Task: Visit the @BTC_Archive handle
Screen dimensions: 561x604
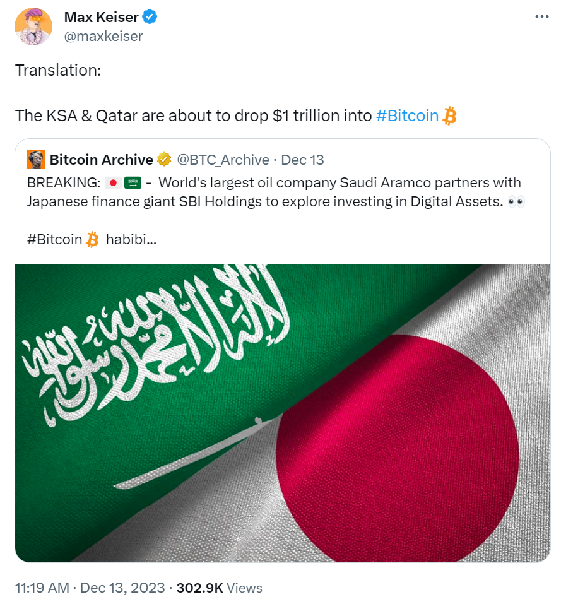Action: 222,160
